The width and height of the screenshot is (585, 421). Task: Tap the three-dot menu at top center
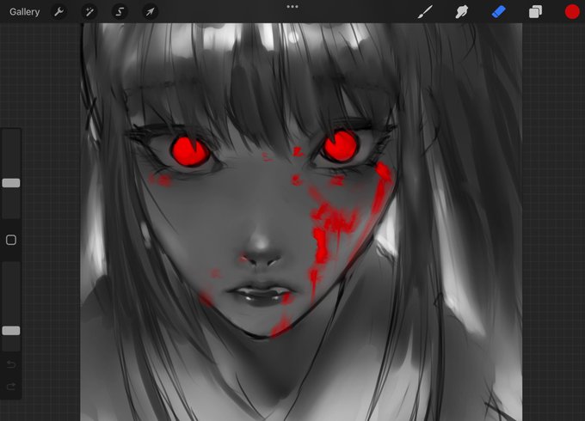pos(292,7)
